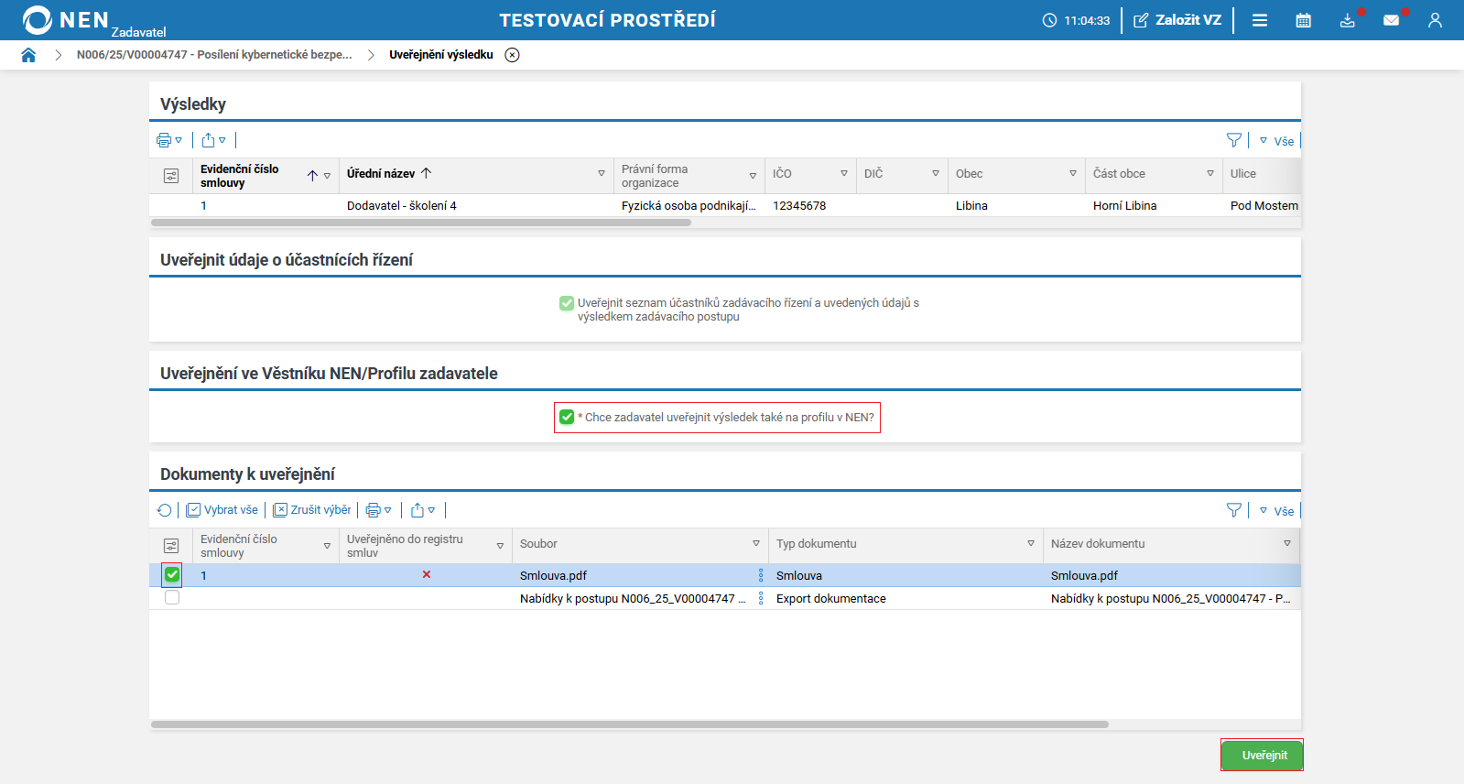Click the filter funnel icon in Výsledky
Viewport: 1464px width, 784px height.
pos(1234,140)
